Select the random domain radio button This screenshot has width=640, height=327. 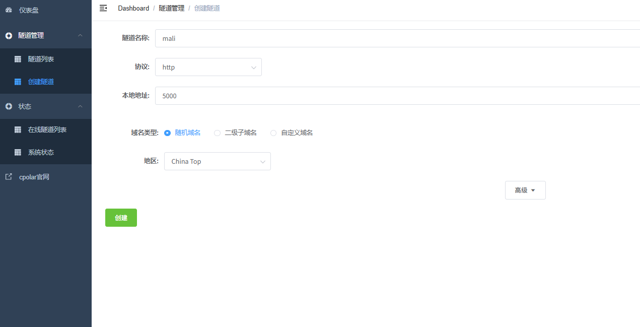pos(168,133)
